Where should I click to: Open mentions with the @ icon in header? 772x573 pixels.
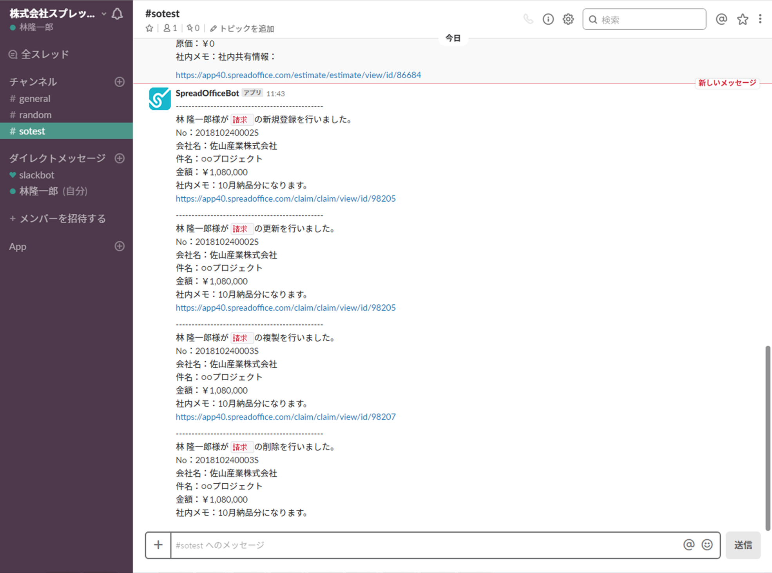tap(721, 19)
